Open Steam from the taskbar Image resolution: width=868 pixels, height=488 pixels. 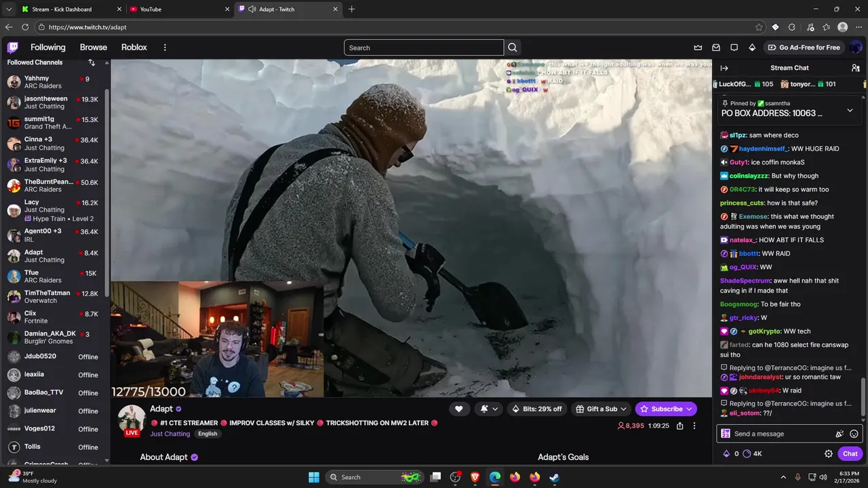point(554,477)
